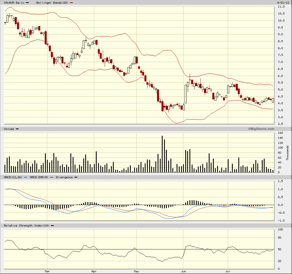Click the Thousands label on the volume axis

click(288, 153)
